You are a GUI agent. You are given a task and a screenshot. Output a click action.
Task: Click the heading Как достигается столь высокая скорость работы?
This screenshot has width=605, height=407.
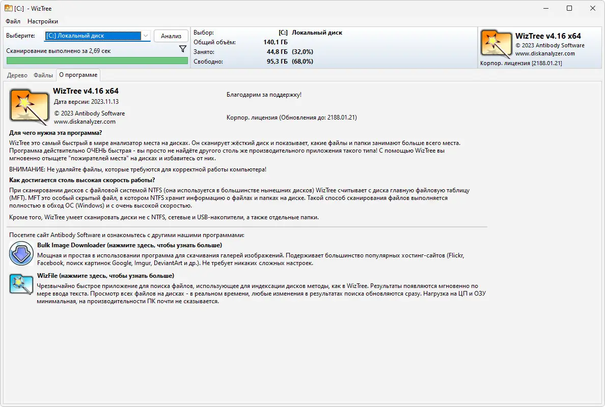point(82,180)
